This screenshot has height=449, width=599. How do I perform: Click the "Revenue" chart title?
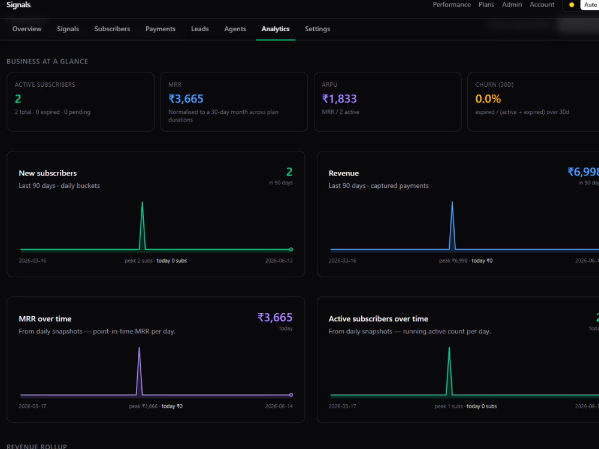tap(344, 174)
